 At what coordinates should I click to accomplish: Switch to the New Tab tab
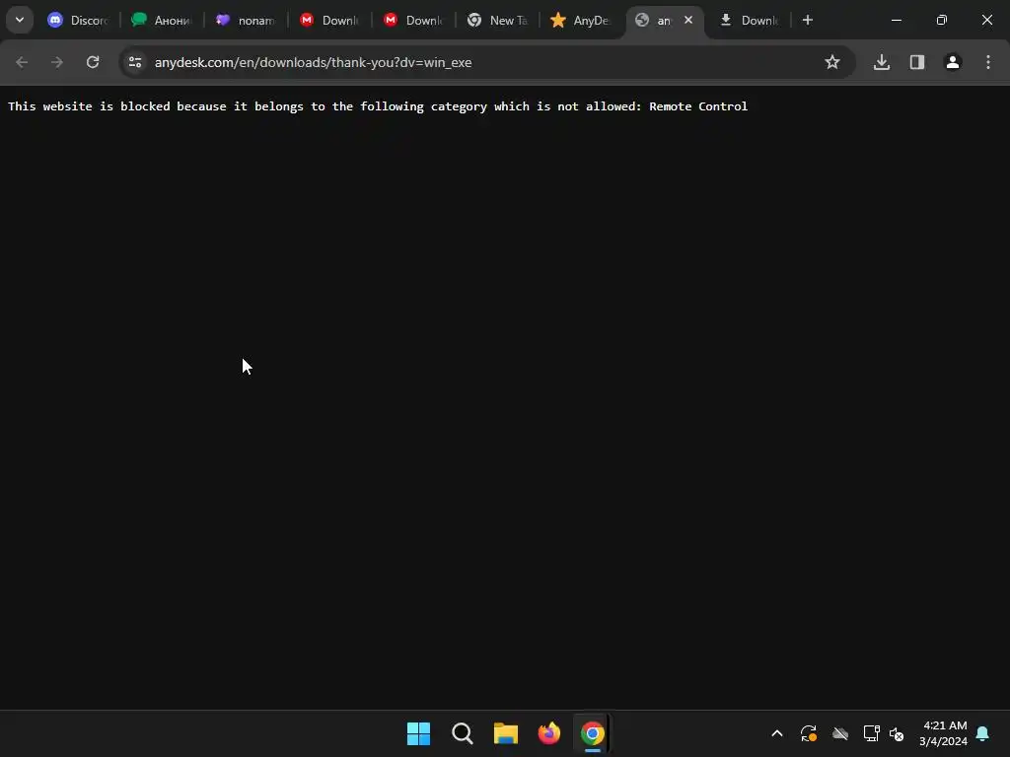[x=497, y=20]
